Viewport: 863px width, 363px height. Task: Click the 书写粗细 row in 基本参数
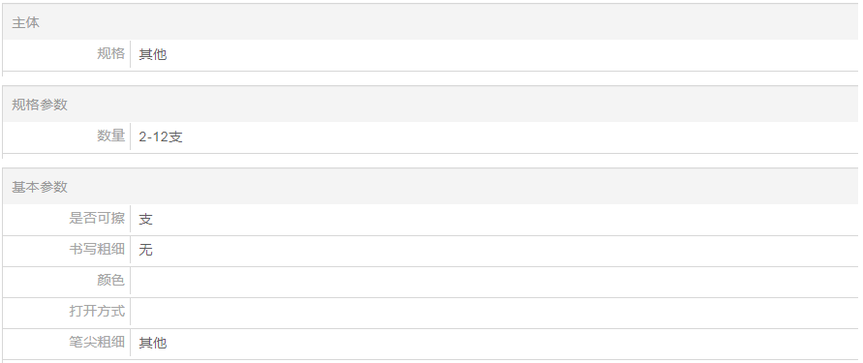pyautogui.click(x=430, y=251)
